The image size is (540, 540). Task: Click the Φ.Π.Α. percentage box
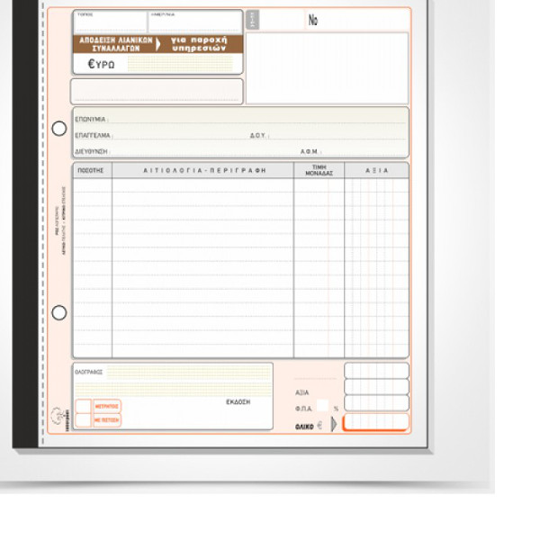click(322, 407)
